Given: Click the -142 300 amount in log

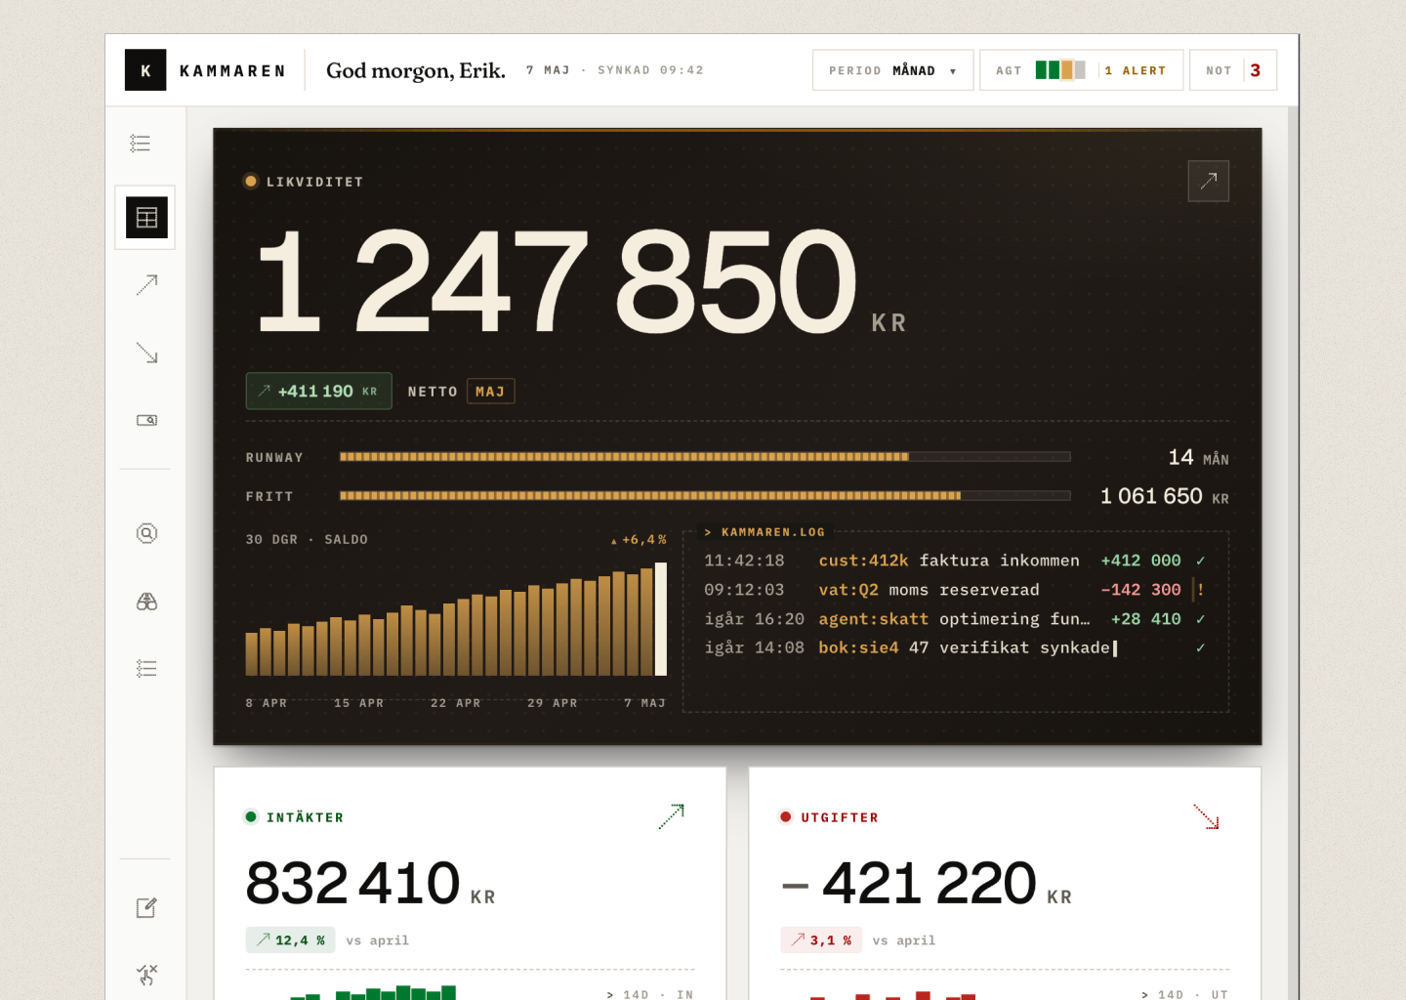Looking at the screenshot, I should 1140,590.
